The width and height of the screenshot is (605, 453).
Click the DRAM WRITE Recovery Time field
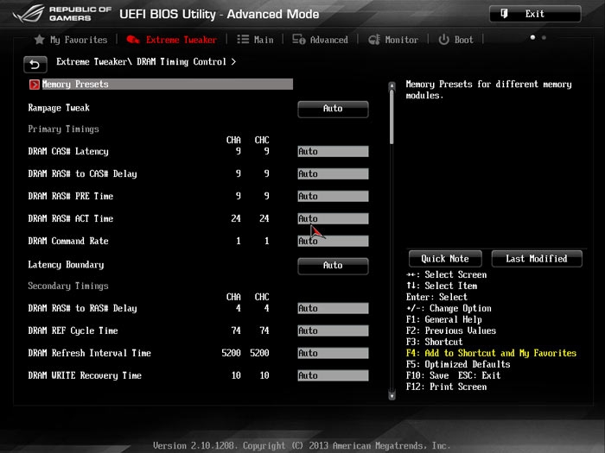click(333, 376)
